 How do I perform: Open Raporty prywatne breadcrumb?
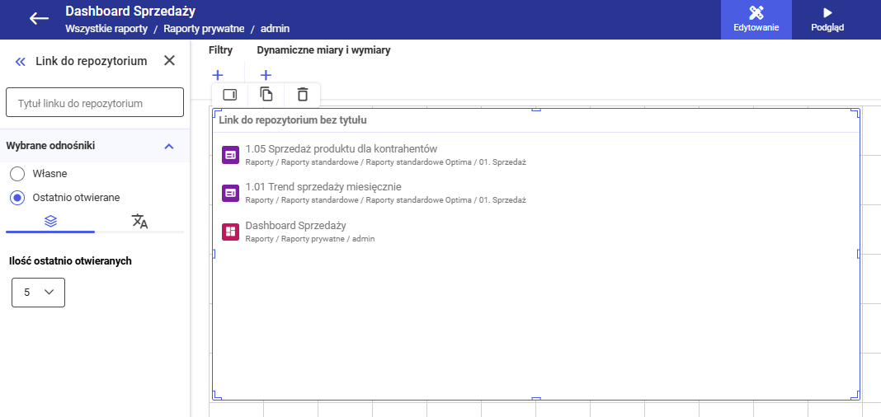tap(204, 29)
